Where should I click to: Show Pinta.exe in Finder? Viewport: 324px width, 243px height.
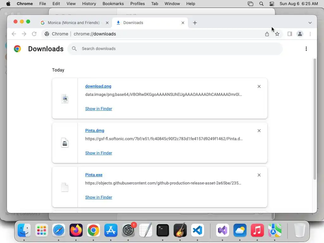point(99,197)
